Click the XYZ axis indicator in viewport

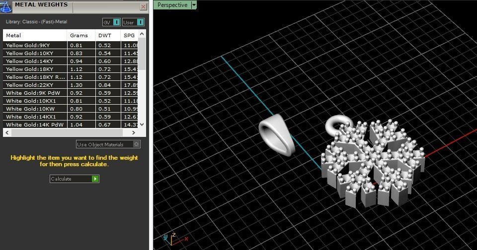pyautogui.click(x=175, y=239)
